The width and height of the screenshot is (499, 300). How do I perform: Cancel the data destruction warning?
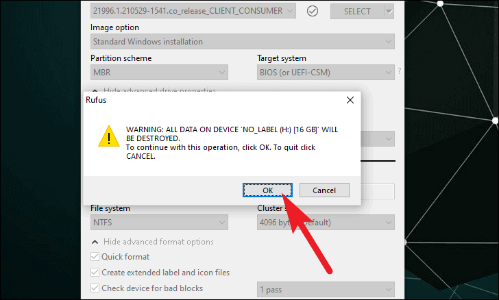coord(324,190)
